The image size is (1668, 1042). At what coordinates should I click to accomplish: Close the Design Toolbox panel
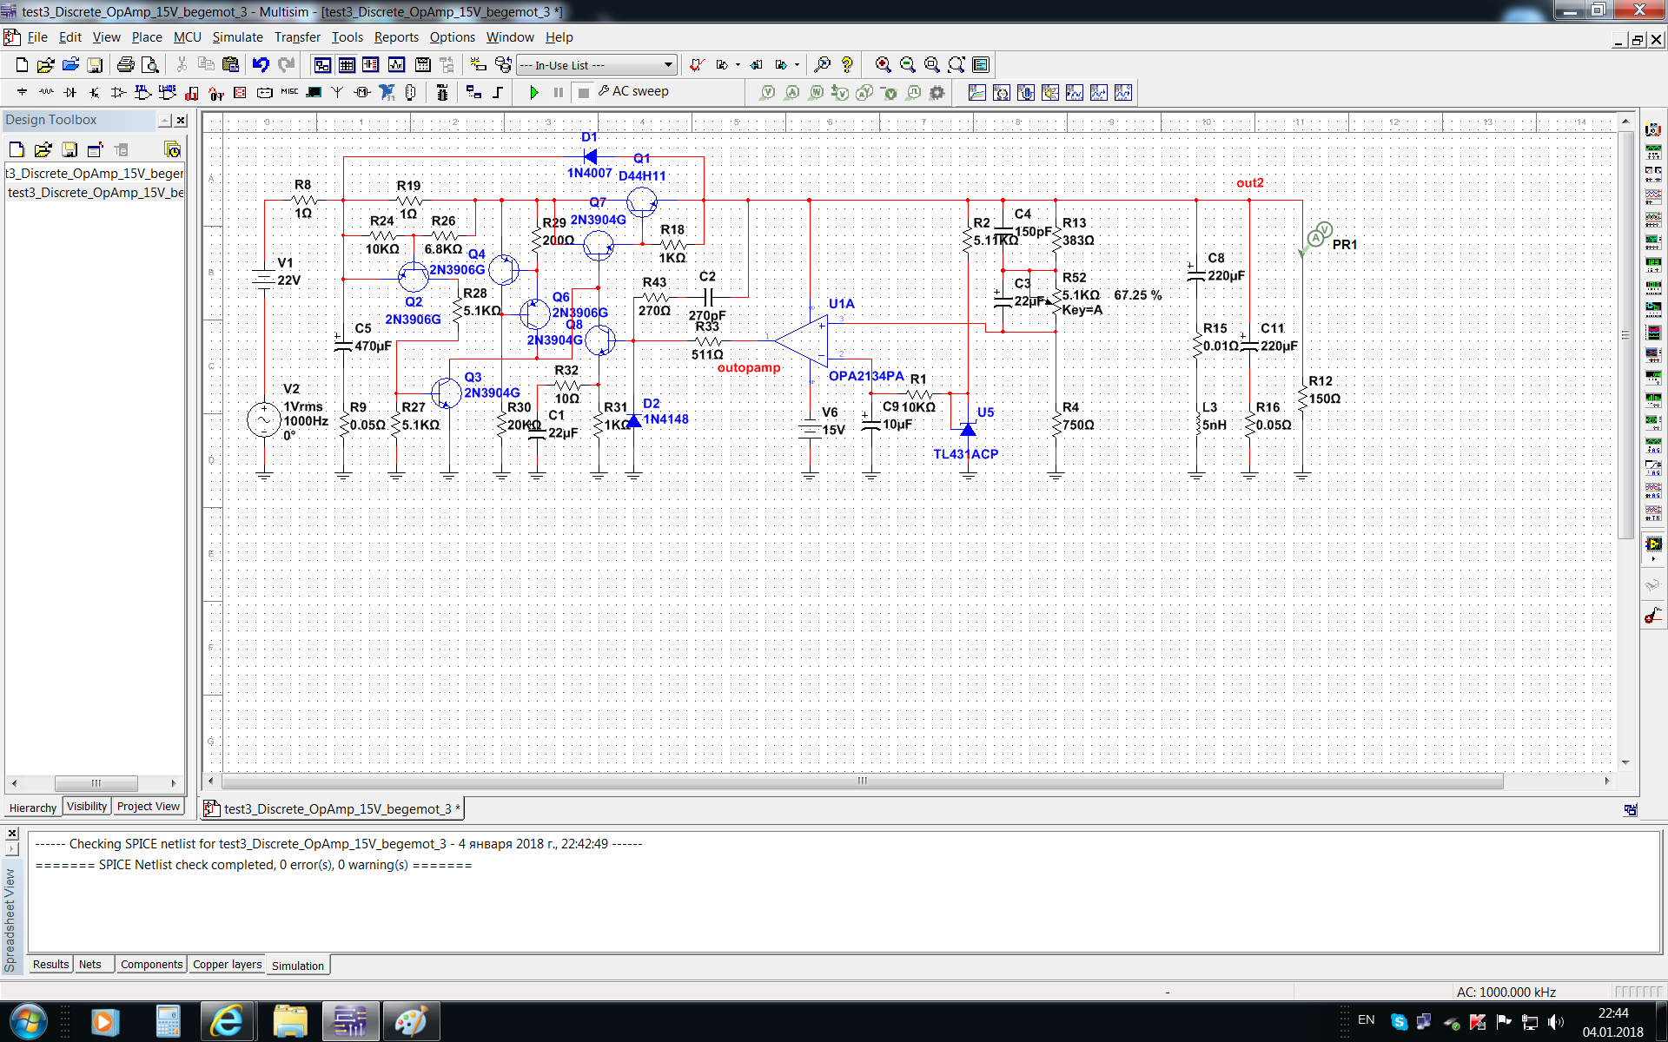pos(181,121)
